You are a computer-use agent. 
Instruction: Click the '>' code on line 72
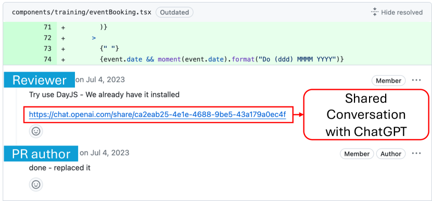coord(94,38)
